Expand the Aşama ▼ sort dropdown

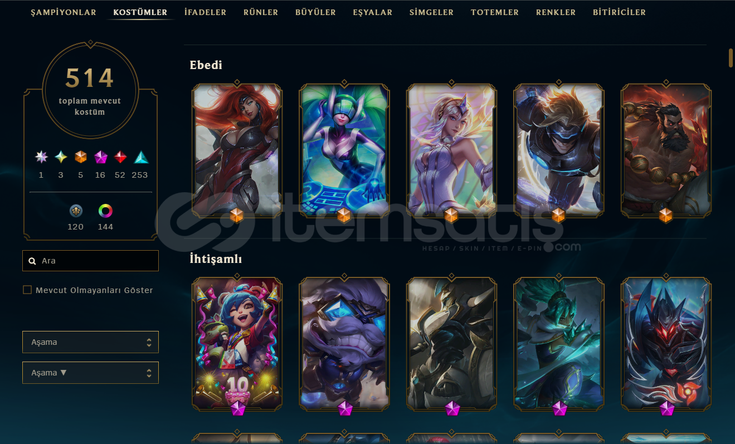click(x=90, y=373)
